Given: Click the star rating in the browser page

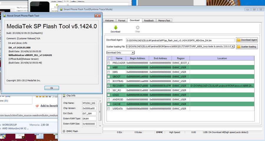Looking at the screenshot, I should [x=43, y=96].
